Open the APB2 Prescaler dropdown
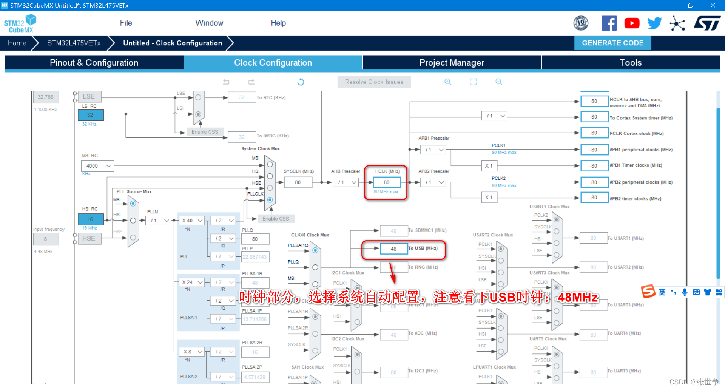Image resolution: width=725 pixels, height=389 pixels. click(433, 182)
